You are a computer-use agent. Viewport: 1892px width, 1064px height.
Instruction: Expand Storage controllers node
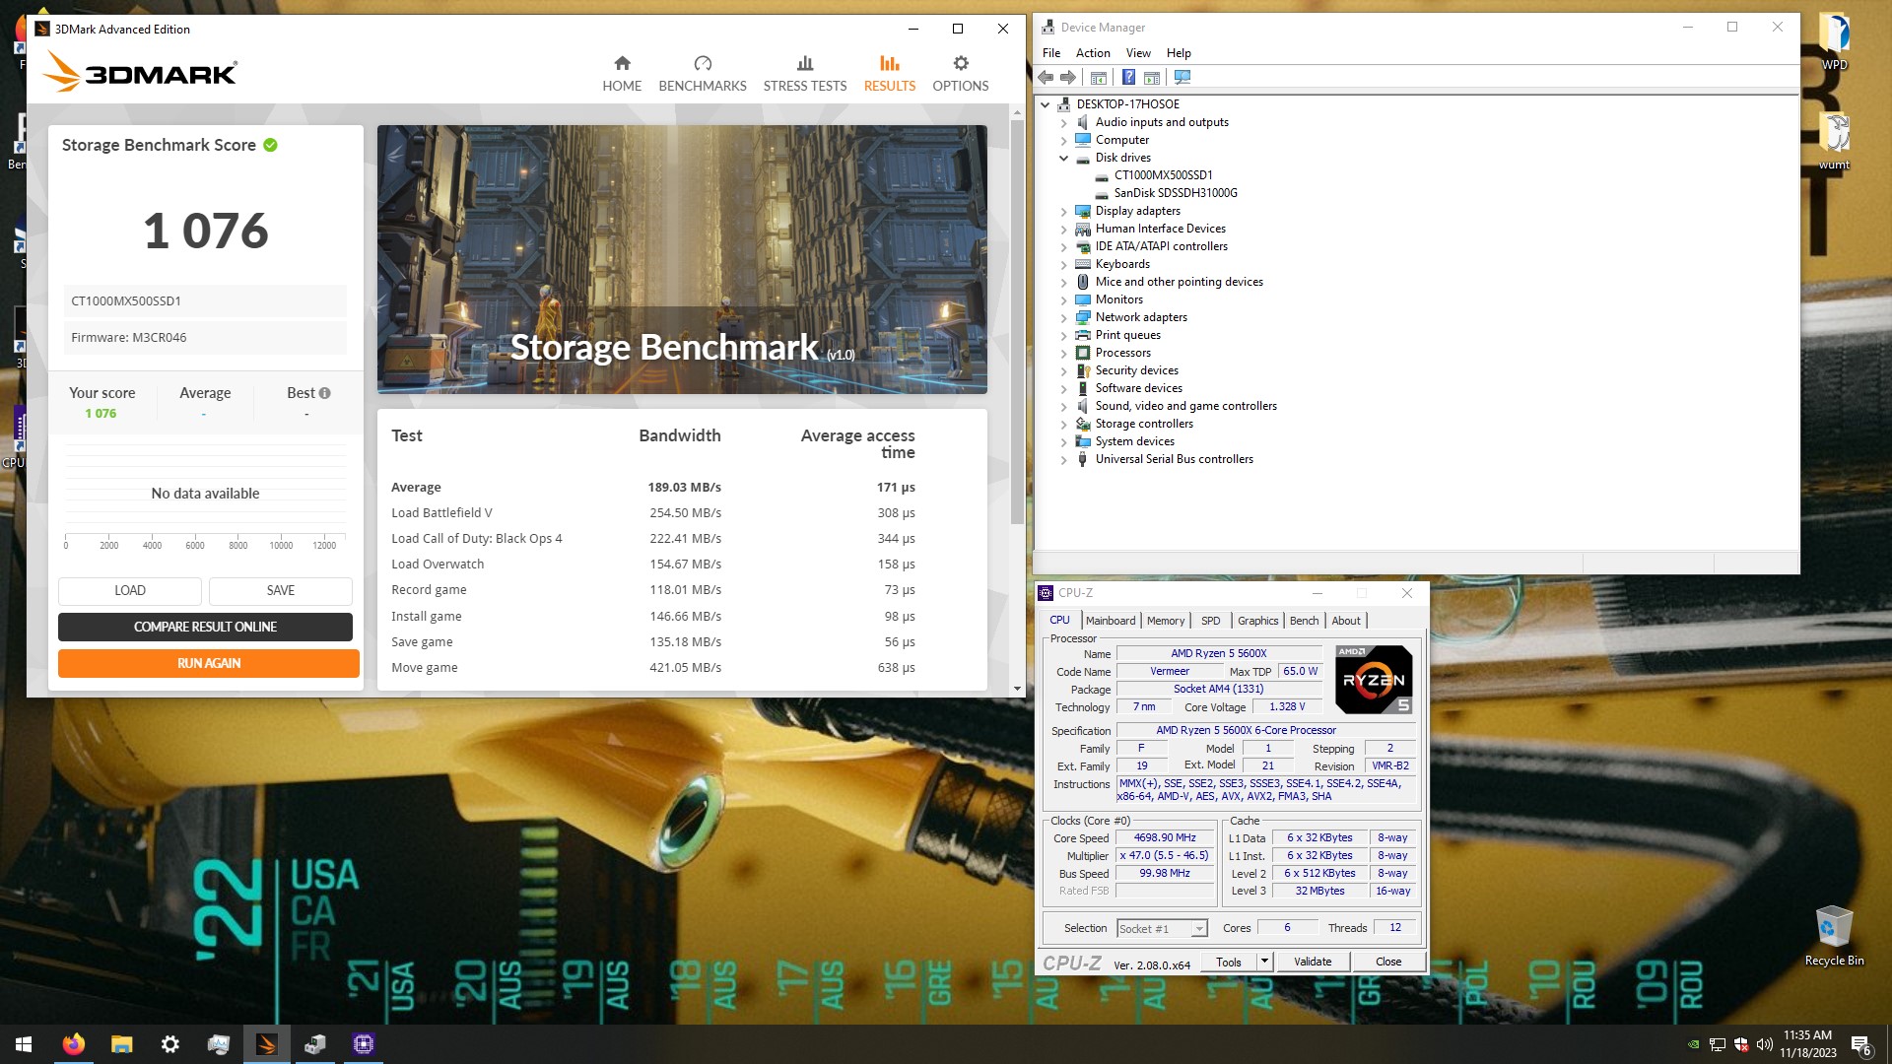coord(1063,425)
